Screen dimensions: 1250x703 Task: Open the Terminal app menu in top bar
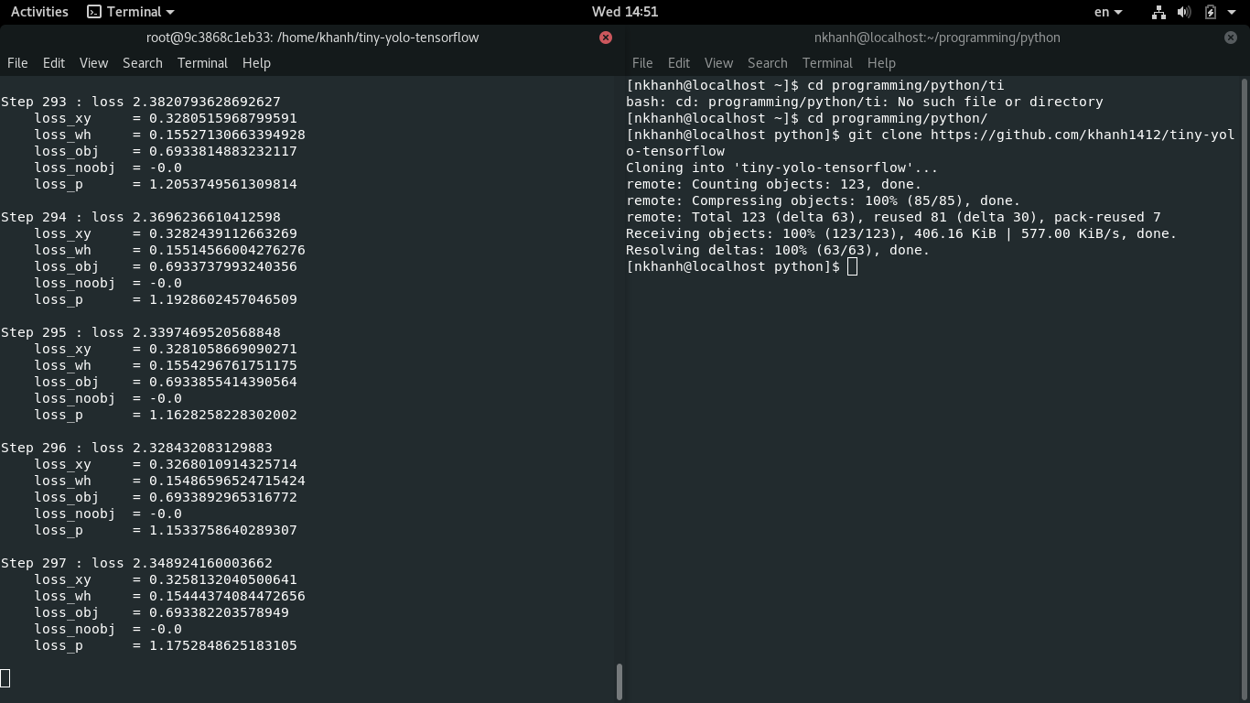click(130, 12)
